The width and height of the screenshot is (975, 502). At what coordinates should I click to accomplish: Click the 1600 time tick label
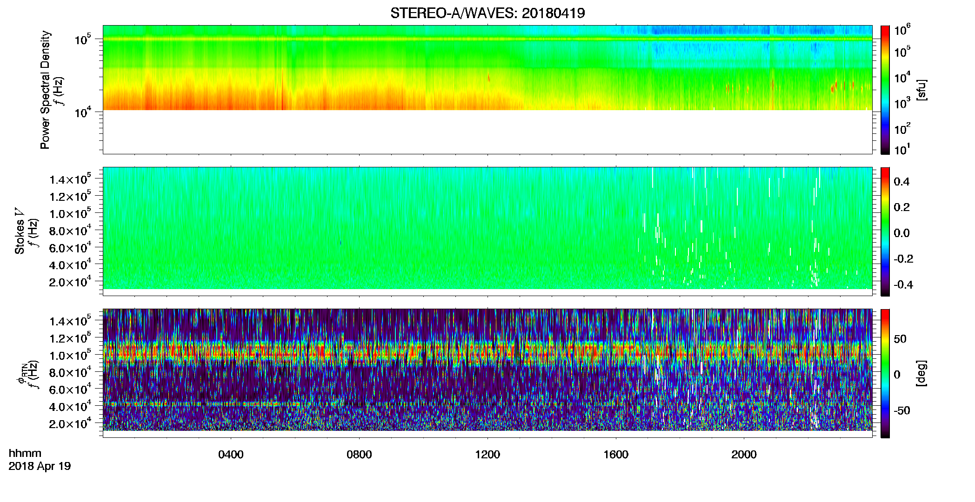616,455
